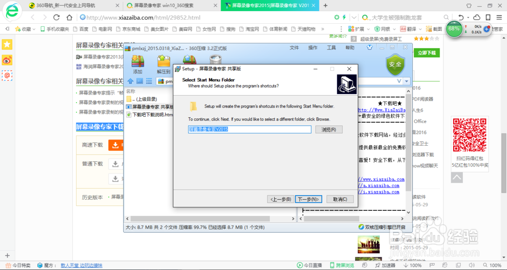Open the a.xiazaiba.com link in the preview
Screen dimensions: 507x270
(x=379, y=186)
